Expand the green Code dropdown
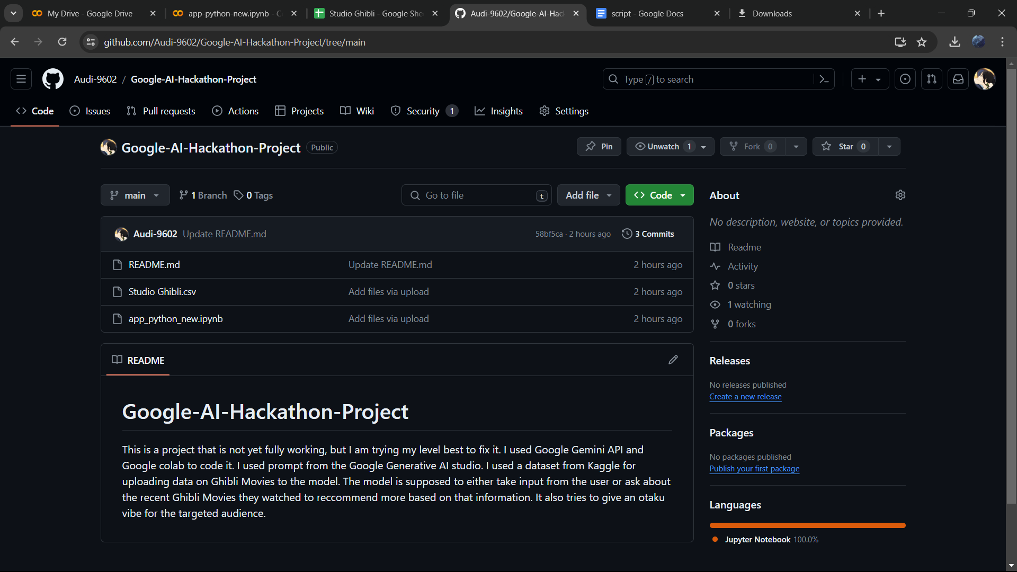This screenshot has width=1017, height=572. 659,195
